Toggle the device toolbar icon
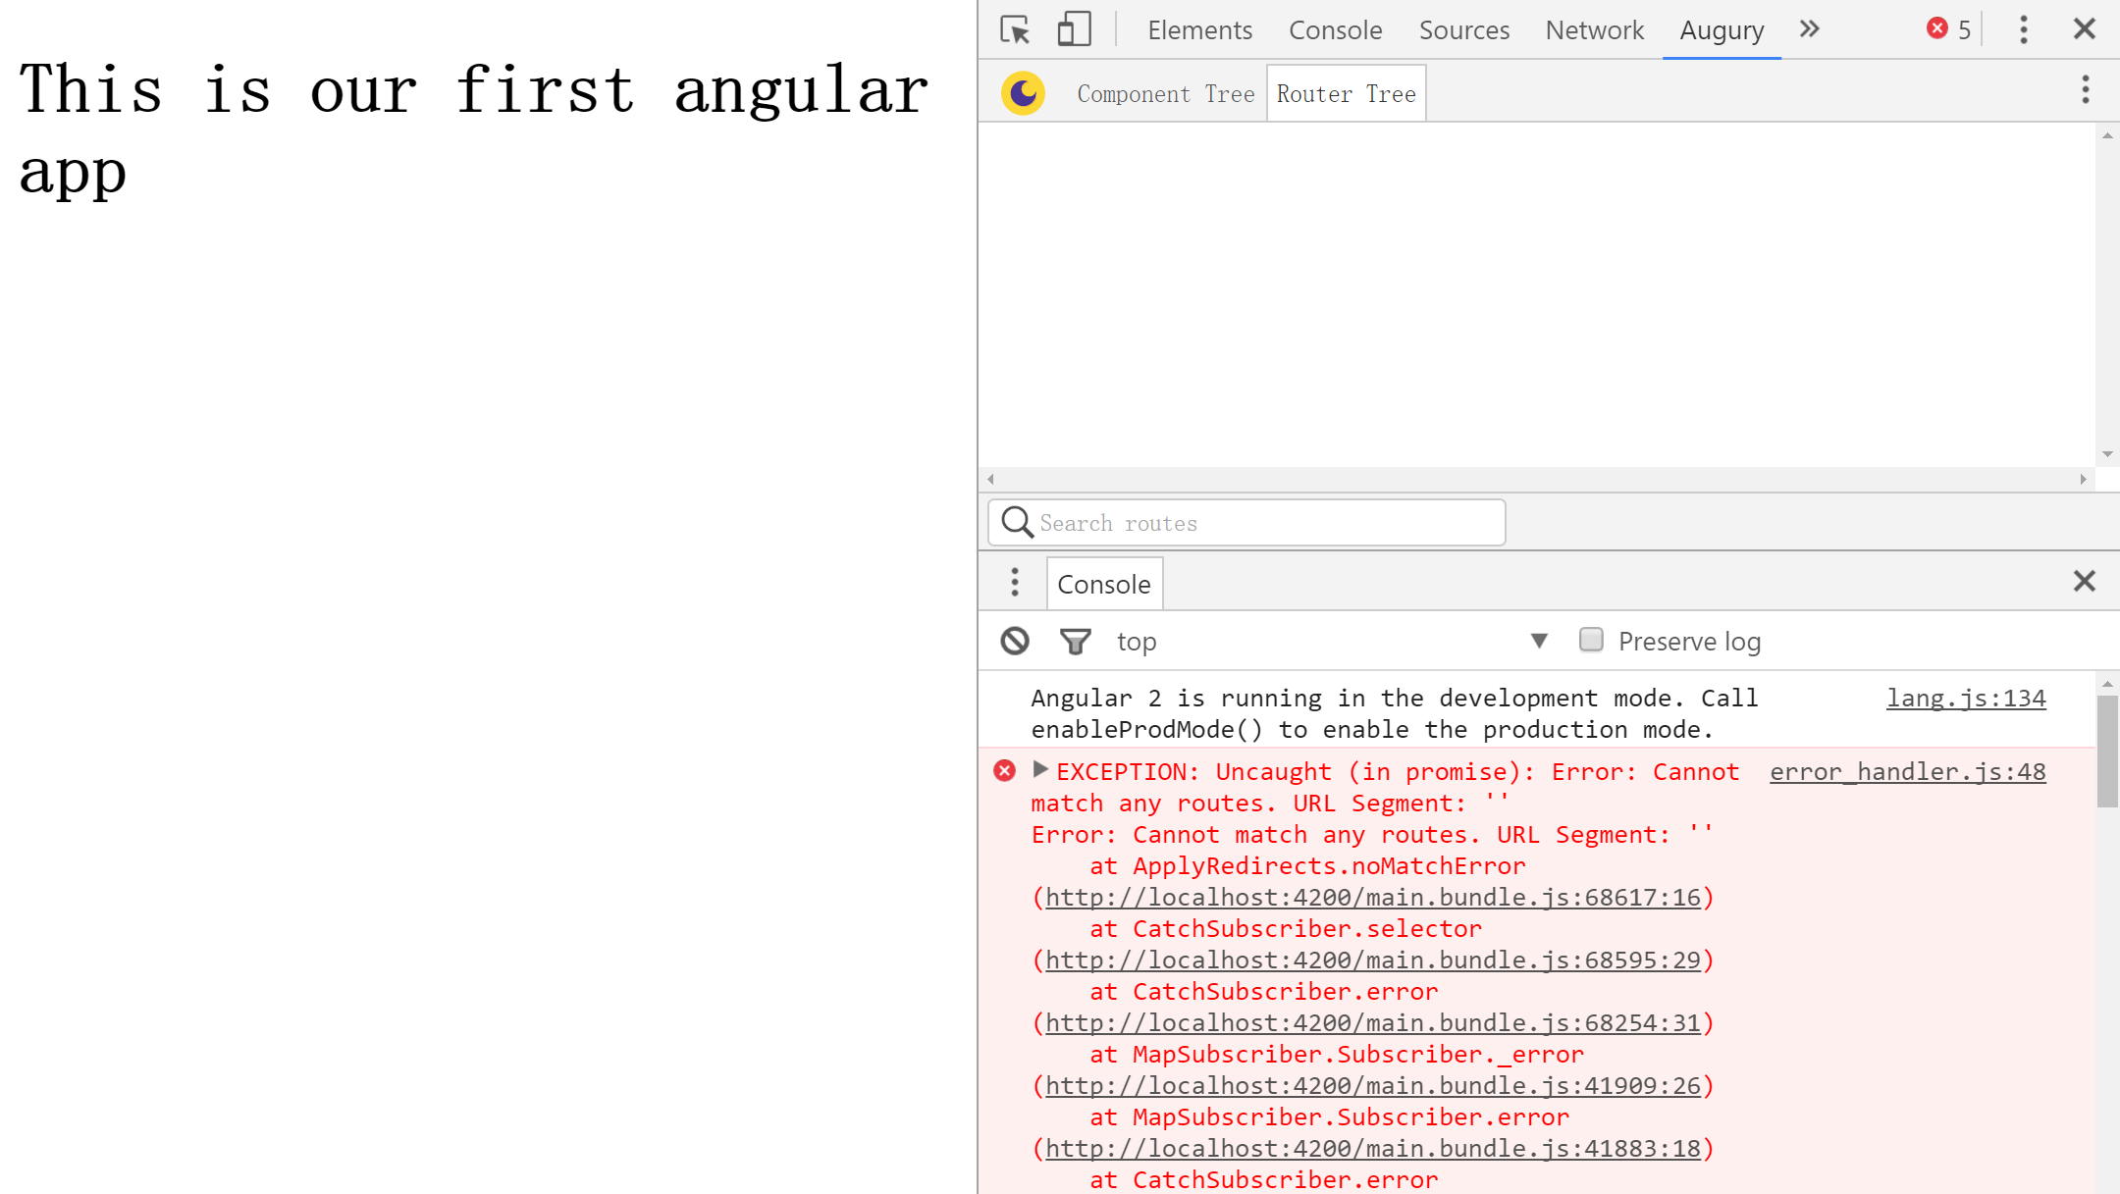Screen dimensions: 2120x1194 [1074, 29]
